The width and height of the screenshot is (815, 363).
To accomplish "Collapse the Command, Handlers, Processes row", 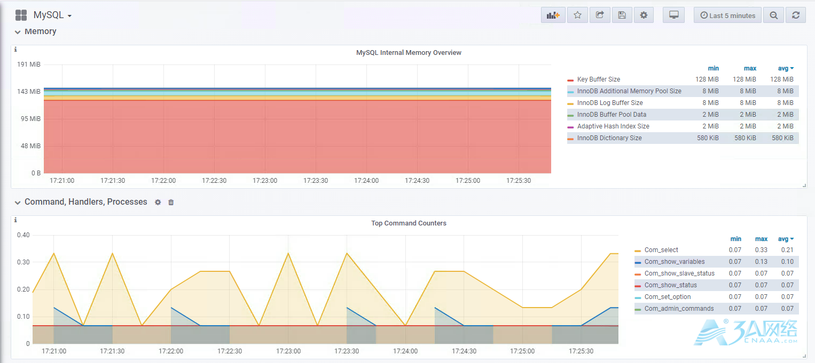I will tap(81, 202).
